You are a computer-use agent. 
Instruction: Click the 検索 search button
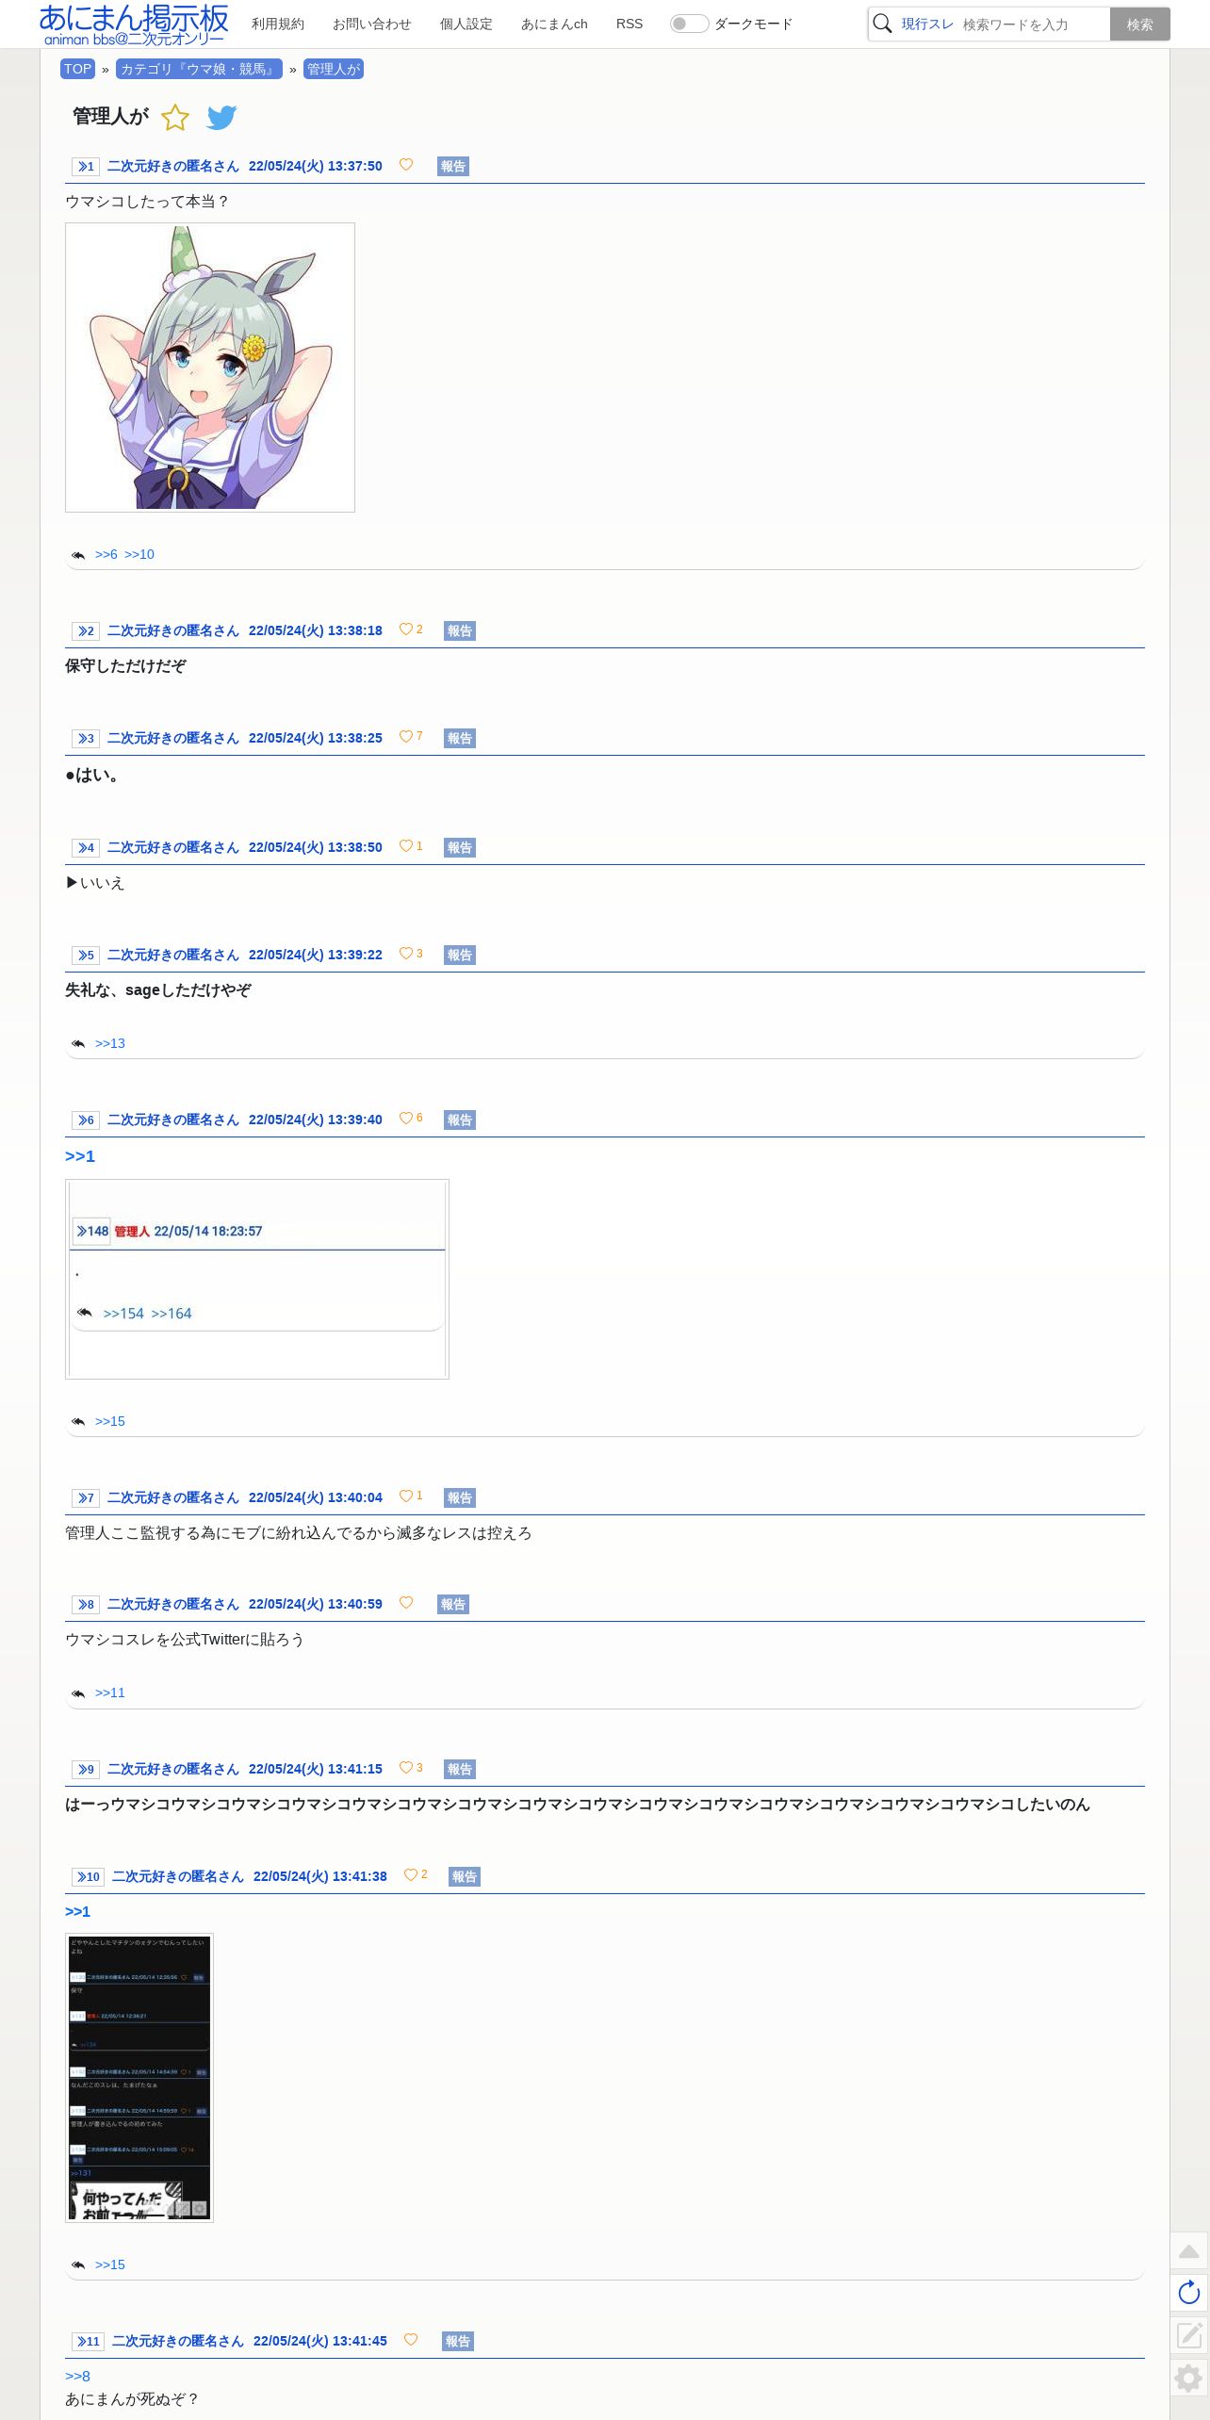tap(1140, 25)
